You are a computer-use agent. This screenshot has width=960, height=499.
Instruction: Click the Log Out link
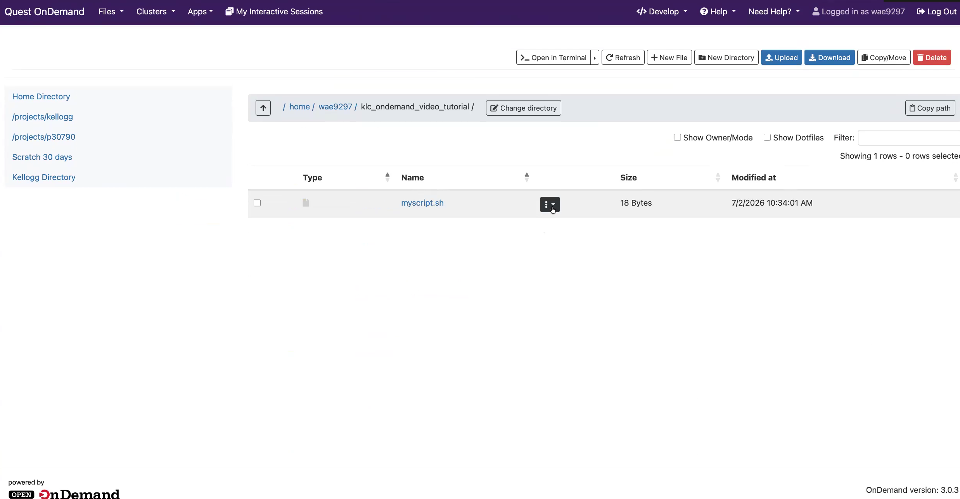click(937, 12)
